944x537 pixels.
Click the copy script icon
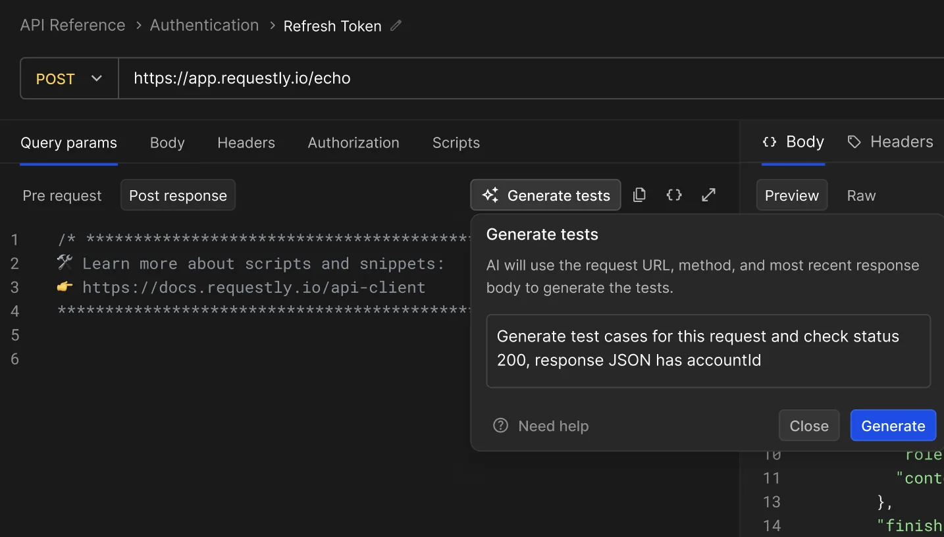[639, 195]
